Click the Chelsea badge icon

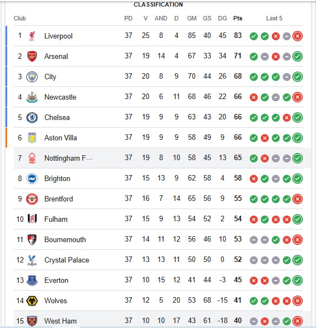coord(32,117)
